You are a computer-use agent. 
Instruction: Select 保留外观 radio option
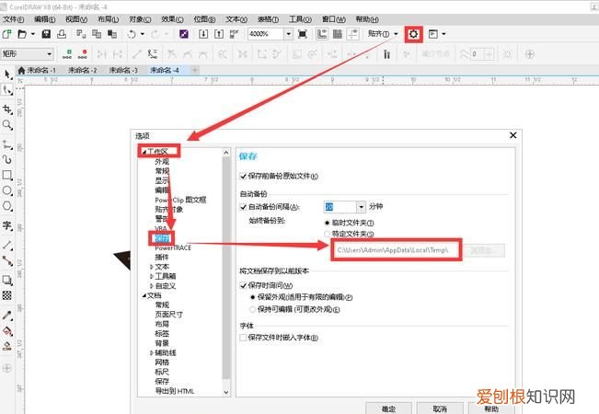pos(252,297)
